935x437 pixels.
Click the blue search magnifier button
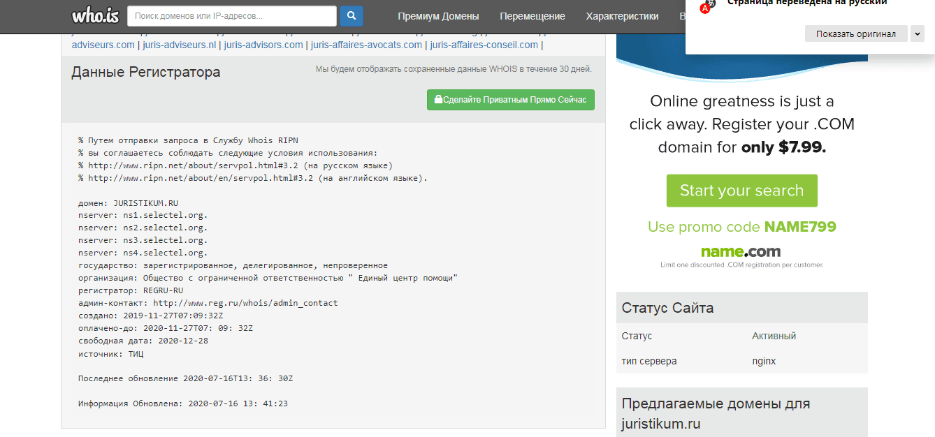(351, 16)
